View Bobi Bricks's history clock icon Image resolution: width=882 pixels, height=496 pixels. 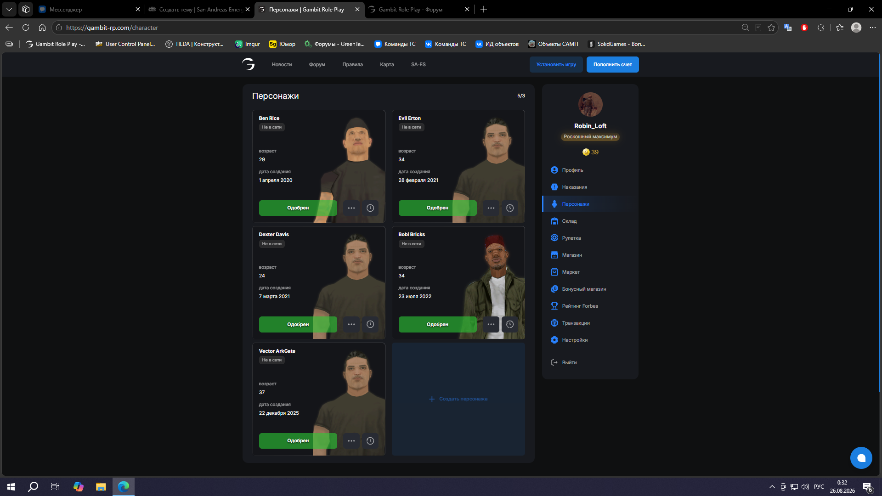coord(510,324)
